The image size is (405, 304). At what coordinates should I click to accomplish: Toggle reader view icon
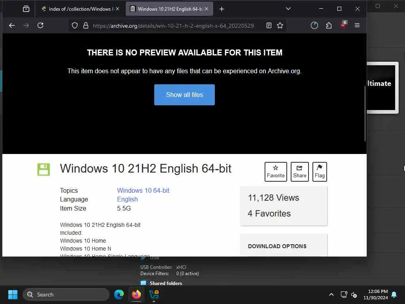coord(269,25)
